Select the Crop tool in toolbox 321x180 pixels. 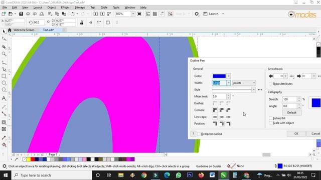4,47
